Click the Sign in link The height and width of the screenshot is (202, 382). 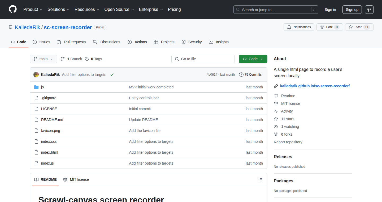pyautogui.click(x=330, y=10)
